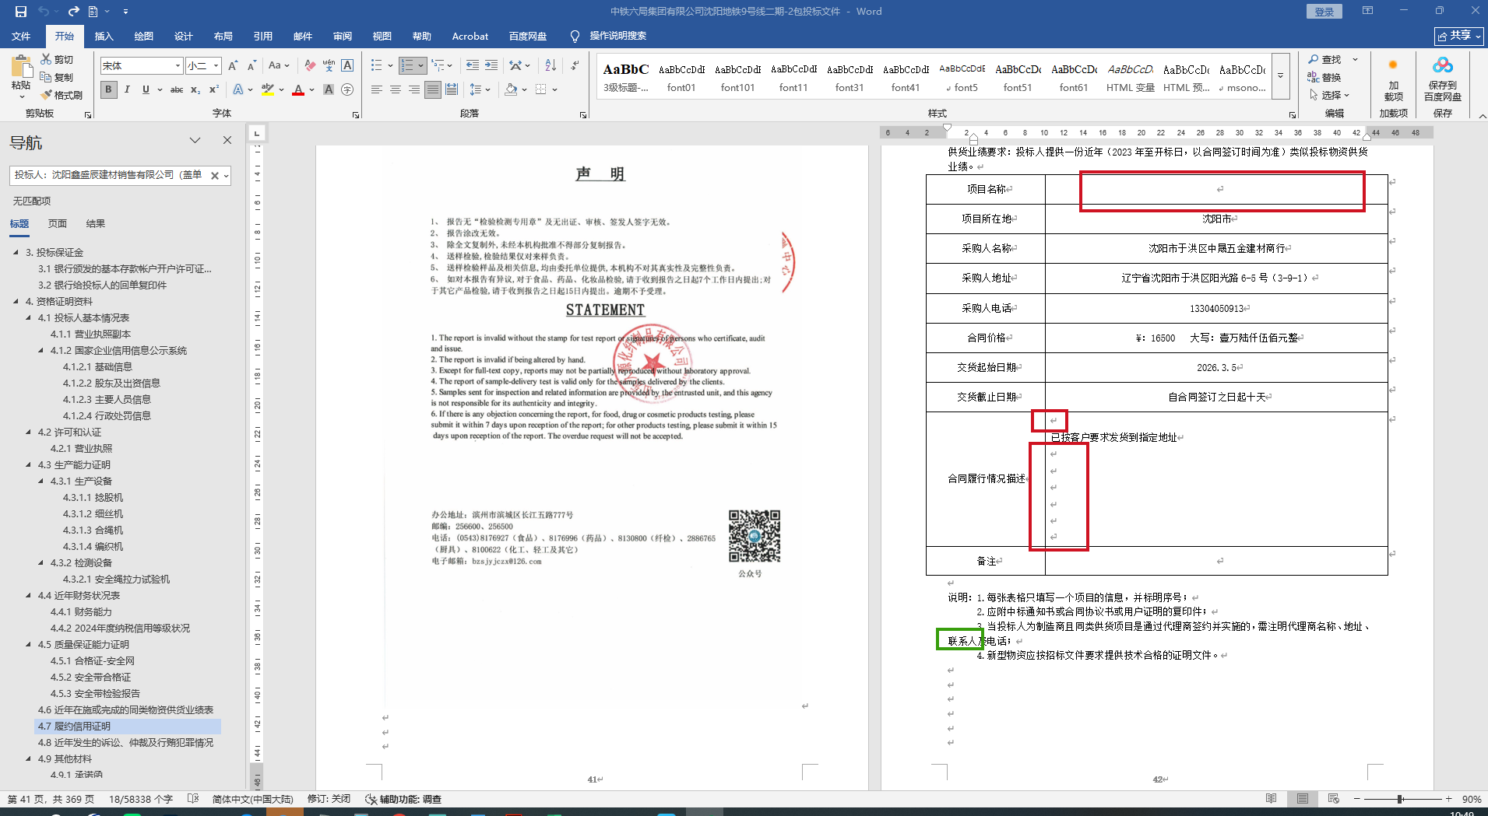
Task: Toggle show/hide paragraph marks
Action: 575,66
